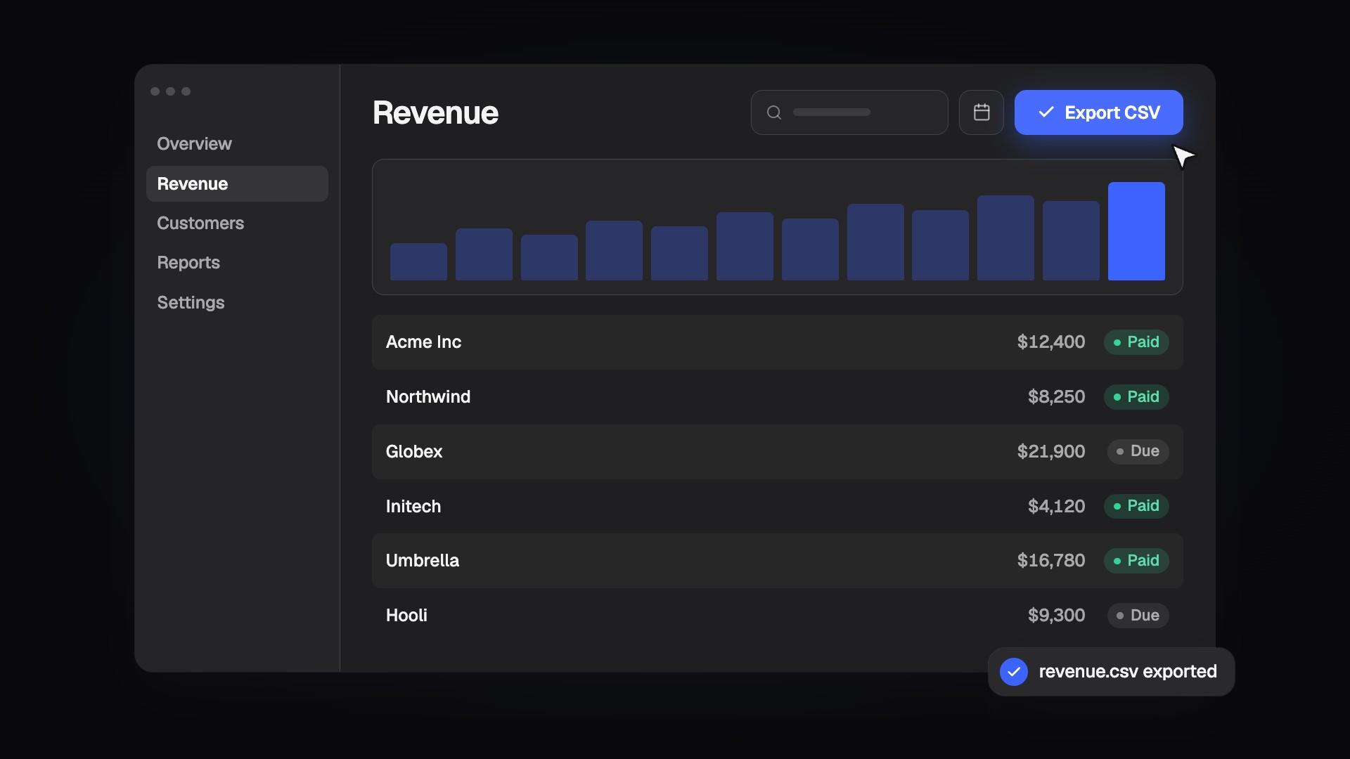Click the Paid badge for Northwind
This screenshot has width=1350, height=759.
click(1136, 397)
